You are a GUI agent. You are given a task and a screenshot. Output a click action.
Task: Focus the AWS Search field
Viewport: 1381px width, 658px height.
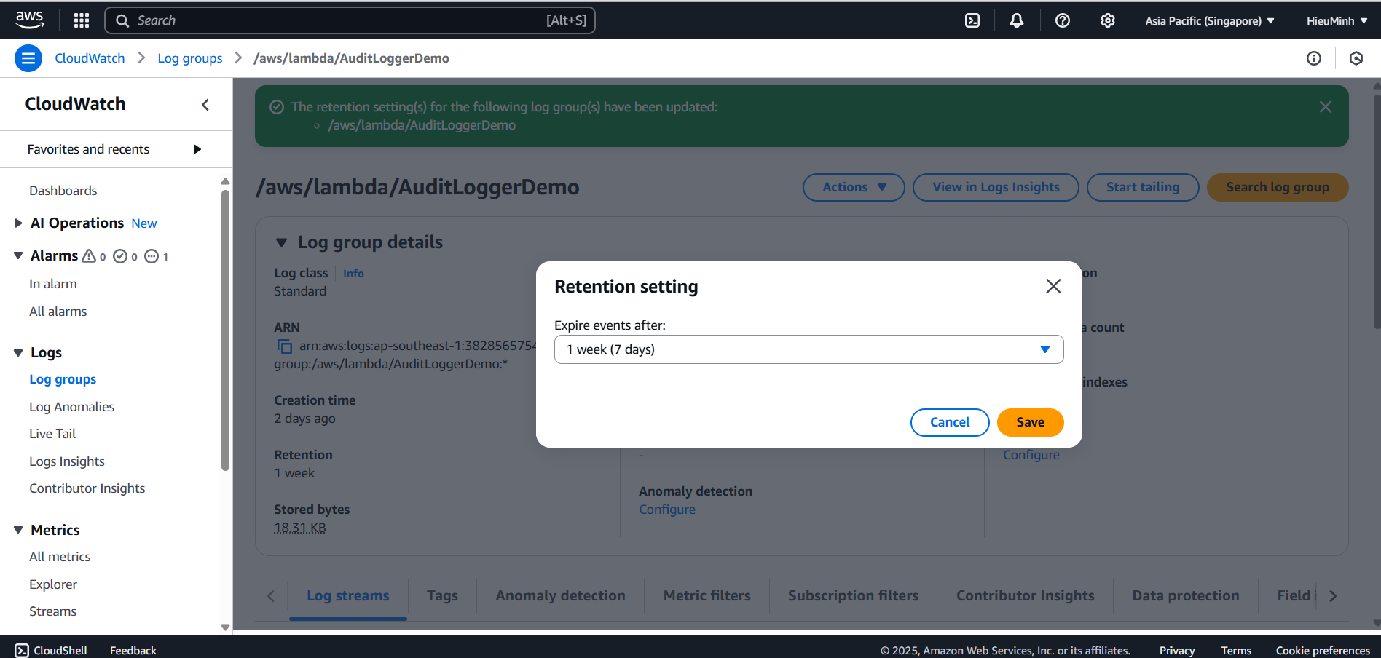[350, 20]
